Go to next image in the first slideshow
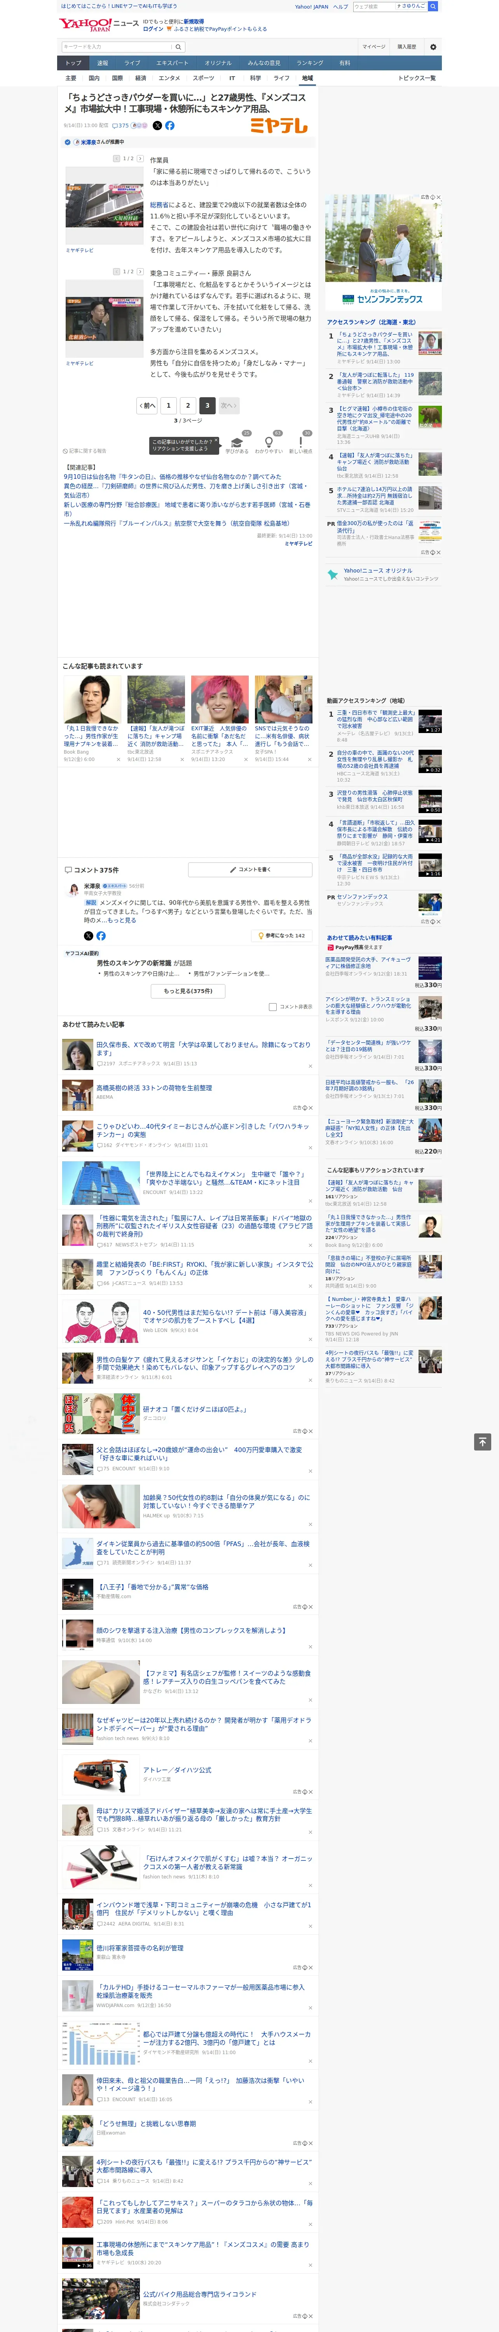 click(x=140, y=159)
